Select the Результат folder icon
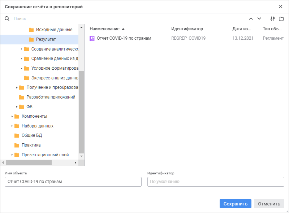 pyautogui.click(x=31, y=39)
